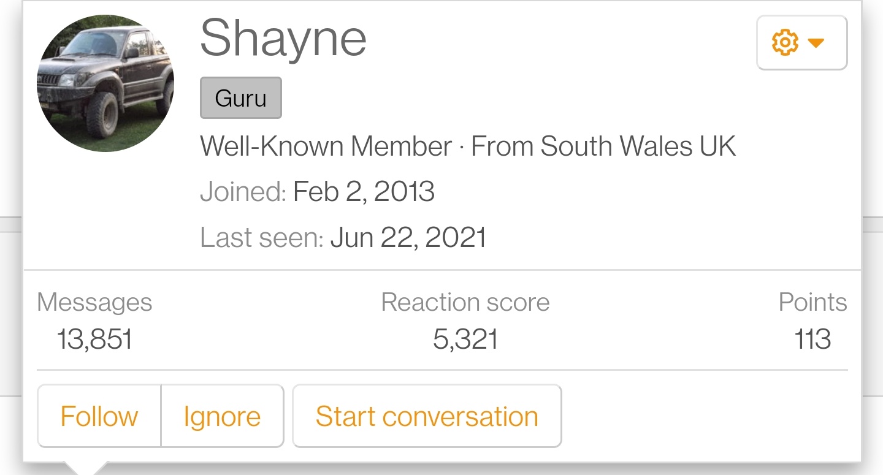Ignore this member

(x=222, y=417)
